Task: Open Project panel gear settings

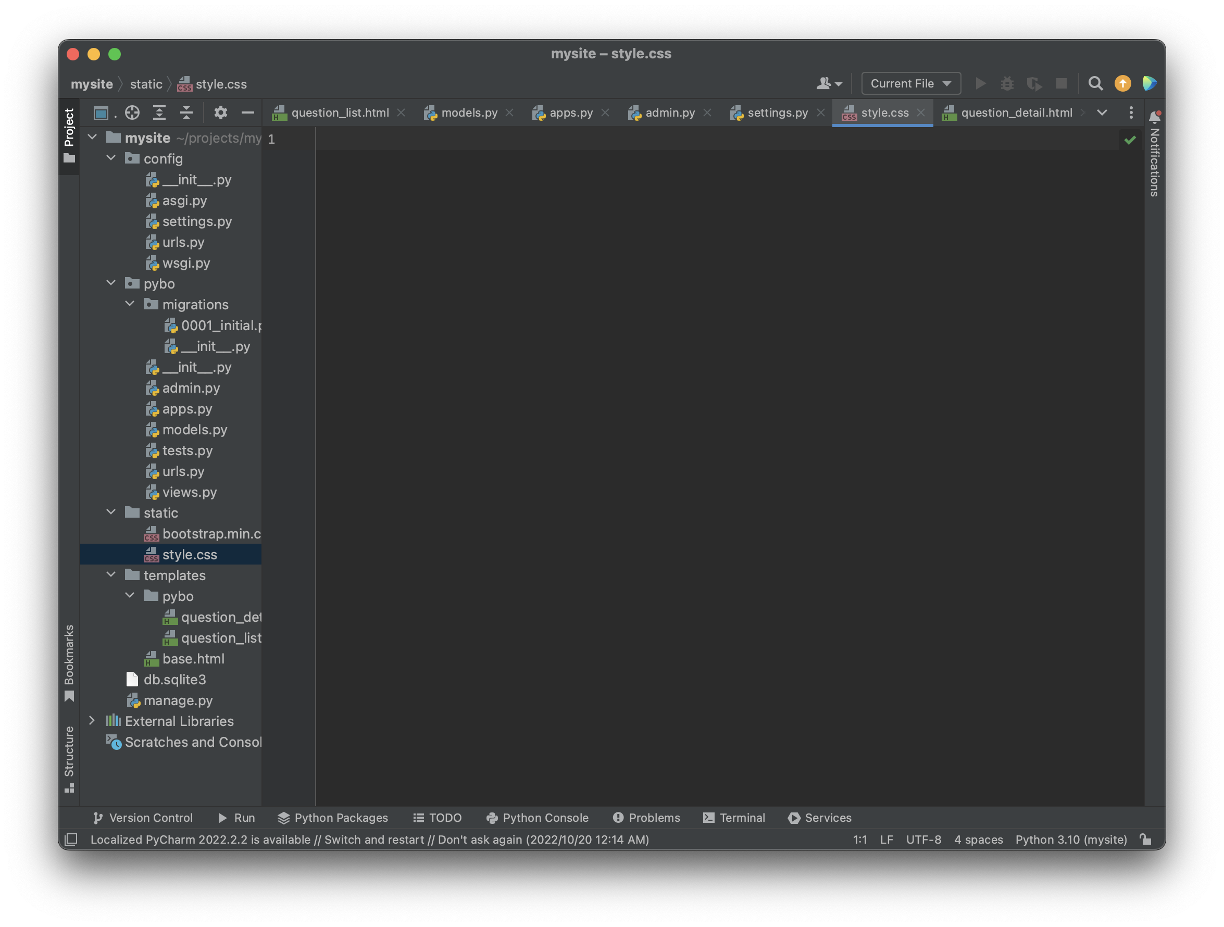Action: point(220,113)
